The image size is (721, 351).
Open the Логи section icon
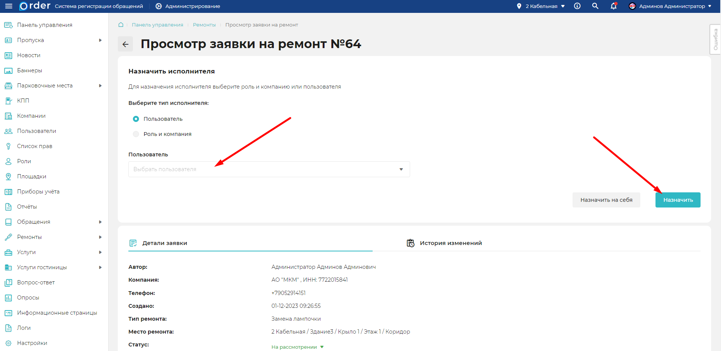(8, 328)
